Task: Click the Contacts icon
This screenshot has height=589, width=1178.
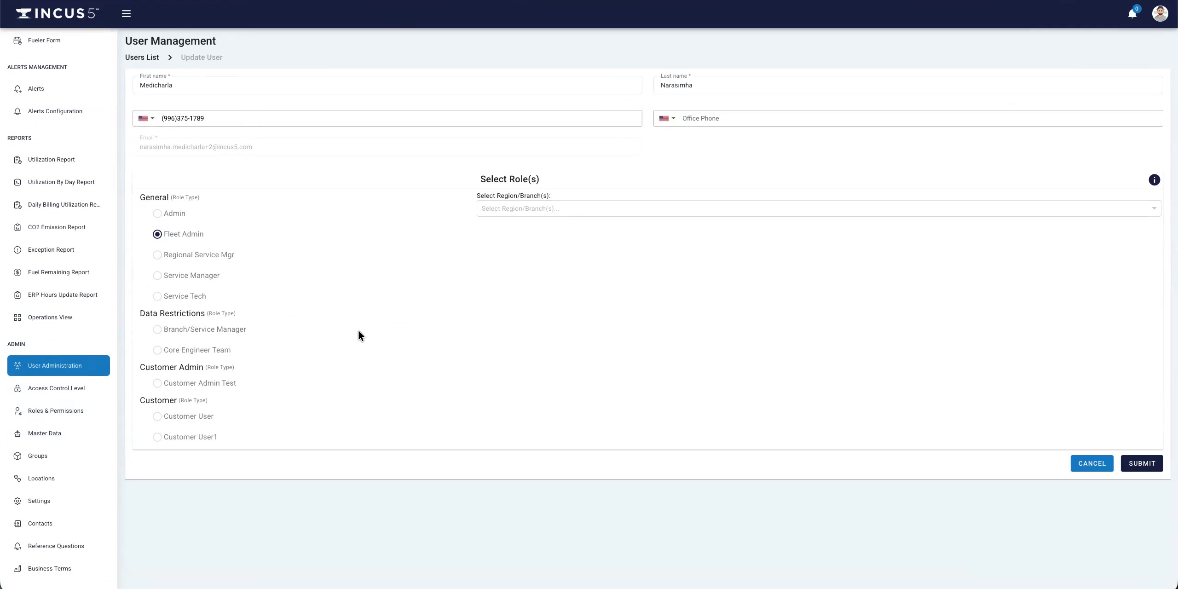Action: click(17, 524)
